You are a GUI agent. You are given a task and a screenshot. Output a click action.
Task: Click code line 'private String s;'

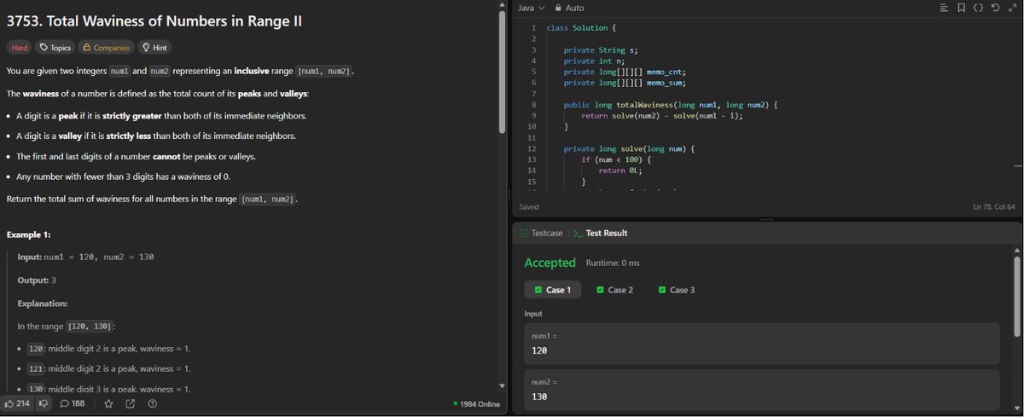[x=602, y=50]
